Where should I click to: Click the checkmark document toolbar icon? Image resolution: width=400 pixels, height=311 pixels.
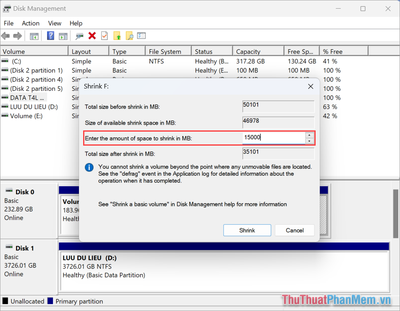pos(104,36)
